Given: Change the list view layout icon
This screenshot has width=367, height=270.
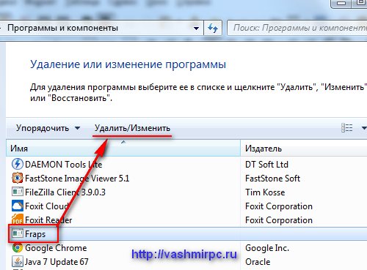Looking at the screenshot, I should (347, 128).
